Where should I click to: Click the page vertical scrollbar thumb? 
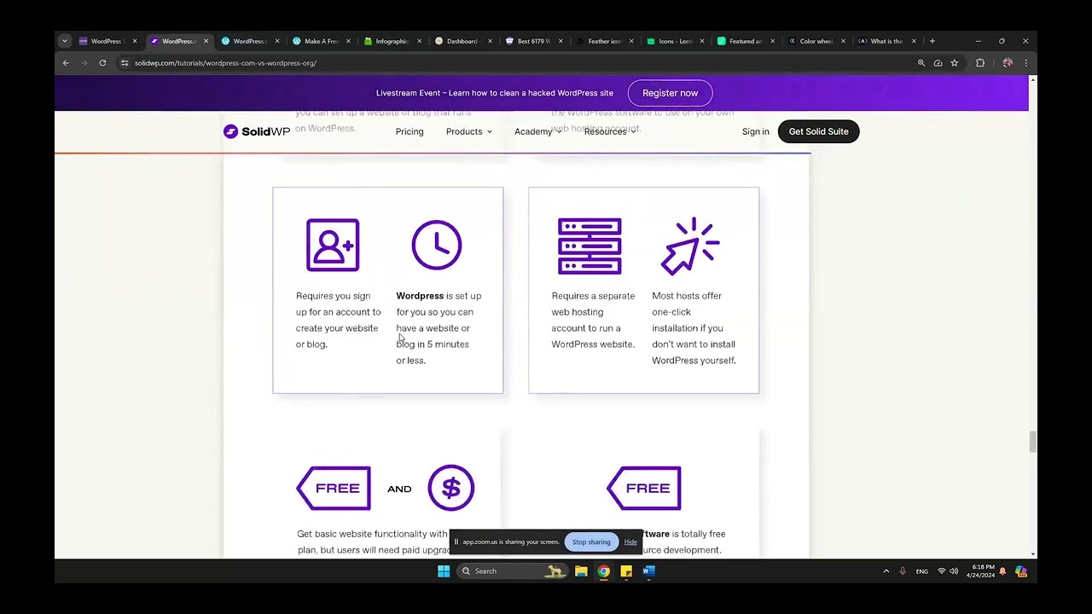tap(1032, 443)
